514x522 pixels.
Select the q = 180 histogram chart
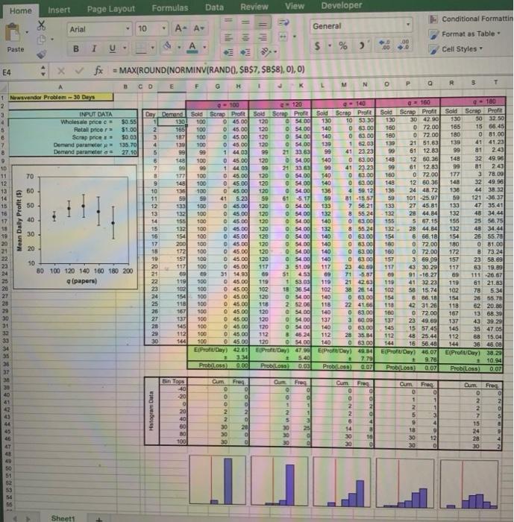(469, 485)
